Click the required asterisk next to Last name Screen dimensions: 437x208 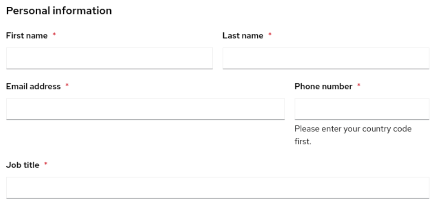pos(270,35)
